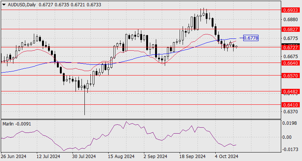Click the 18 Sep 2024 date label

click(192, 157)
